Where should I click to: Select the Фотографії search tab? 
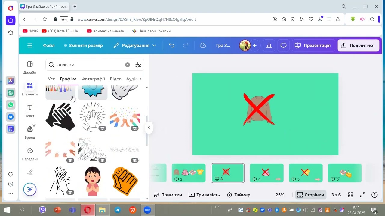93,79
